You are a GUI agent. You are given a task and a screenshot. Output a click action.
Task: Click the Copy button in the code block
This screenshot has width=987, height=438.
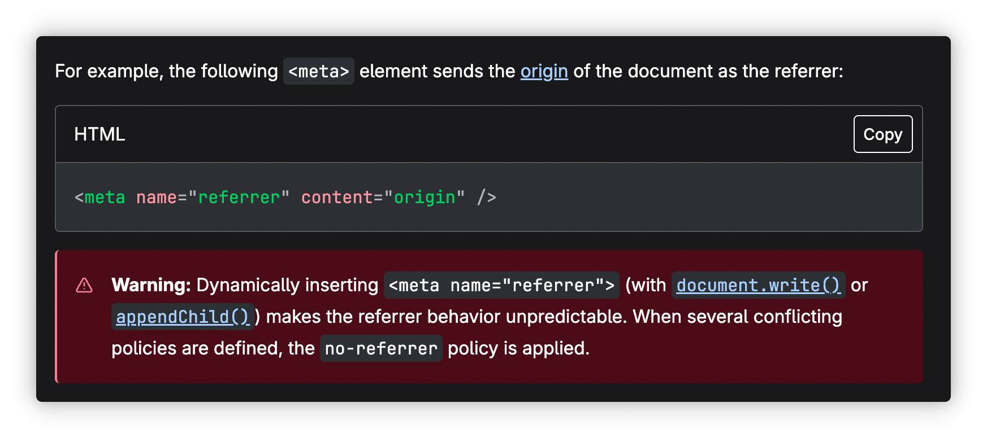point(882,134)
